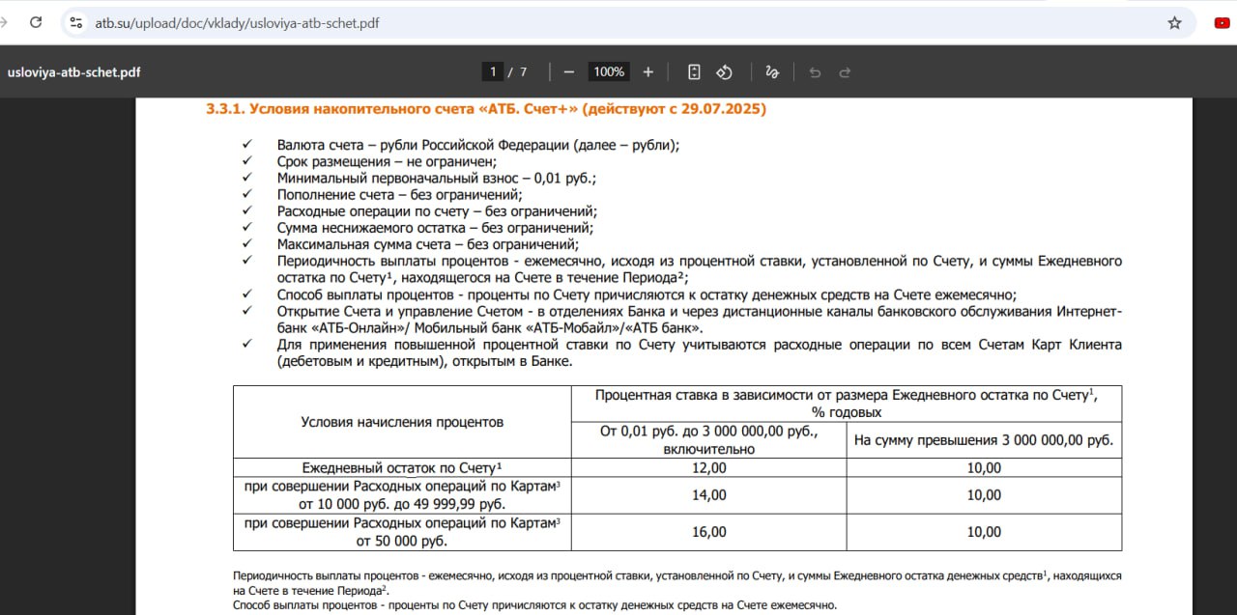Click 10,00 in the "Ежедневный остаток" row
Viewport: 1237px width, 615px height.
pos(984,467)
